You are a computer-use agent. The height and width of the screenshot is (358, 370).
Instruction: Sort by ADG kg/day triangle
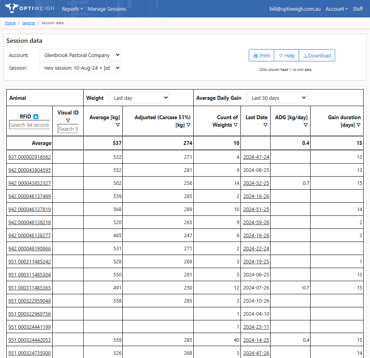click(x=305, y=125)
